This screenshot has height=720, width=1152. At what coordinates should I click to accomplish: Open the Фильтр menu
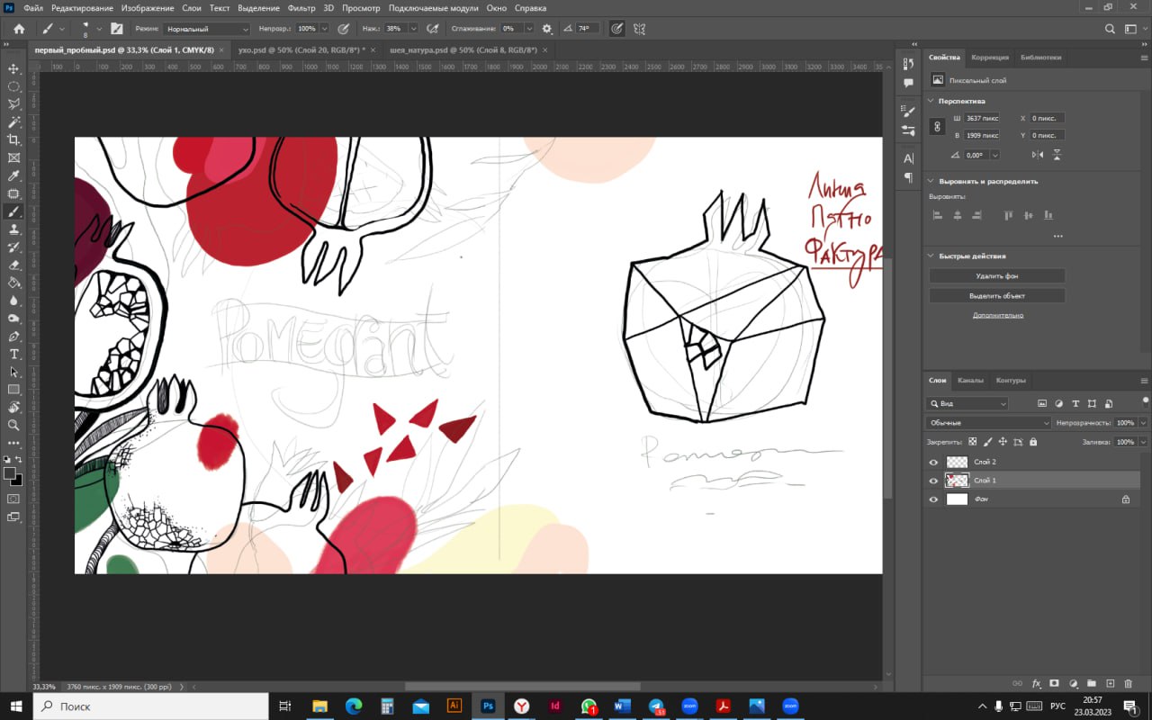(301, 7)
